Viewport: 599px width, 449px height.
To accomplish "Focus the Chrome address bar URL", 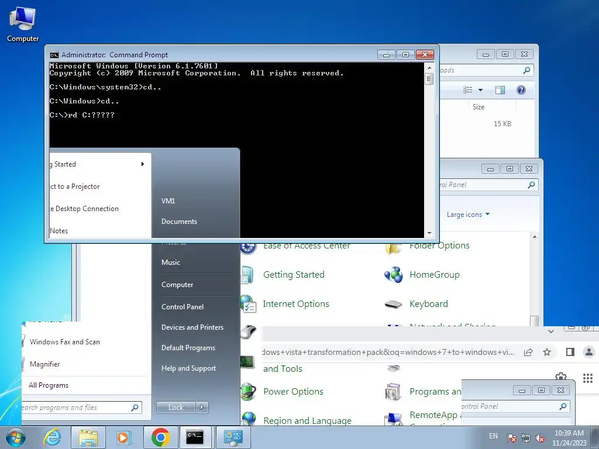I will (388, 352).
